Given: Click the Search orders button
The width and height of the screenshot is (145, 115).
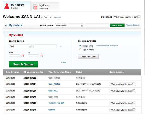Looking at the screenshot, I should [117, 25].
